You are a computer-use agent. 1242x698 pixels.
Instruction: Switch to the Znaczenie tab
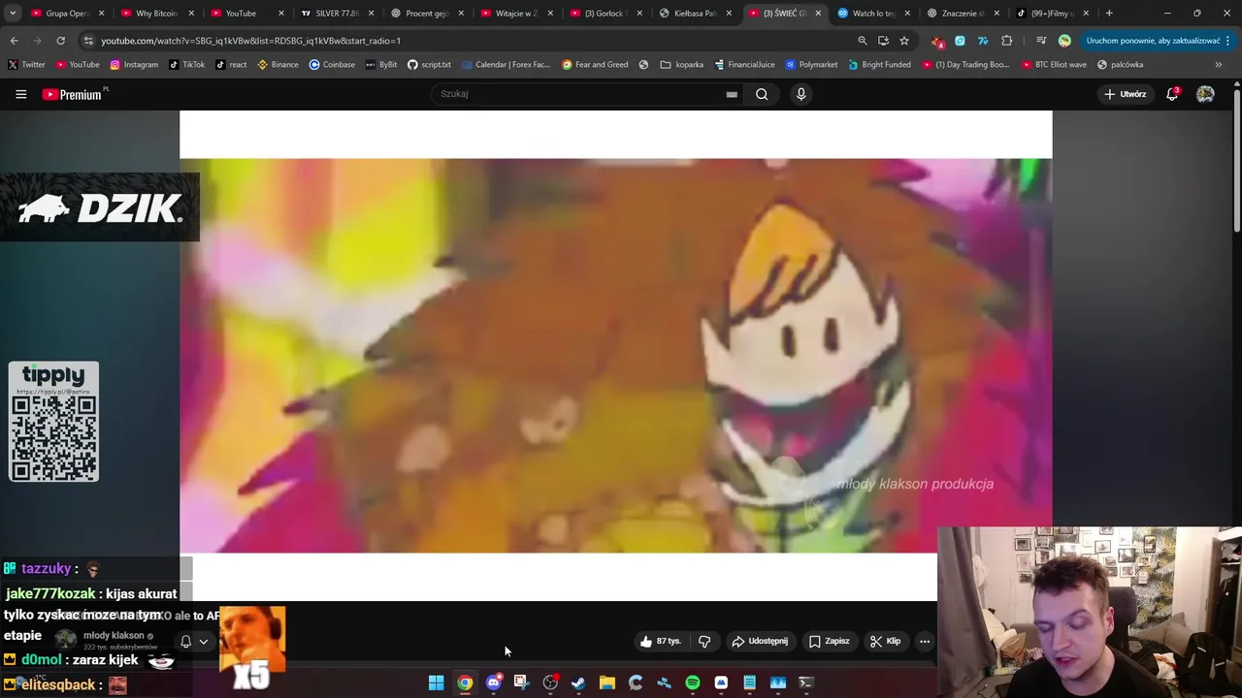coord(963,14)
